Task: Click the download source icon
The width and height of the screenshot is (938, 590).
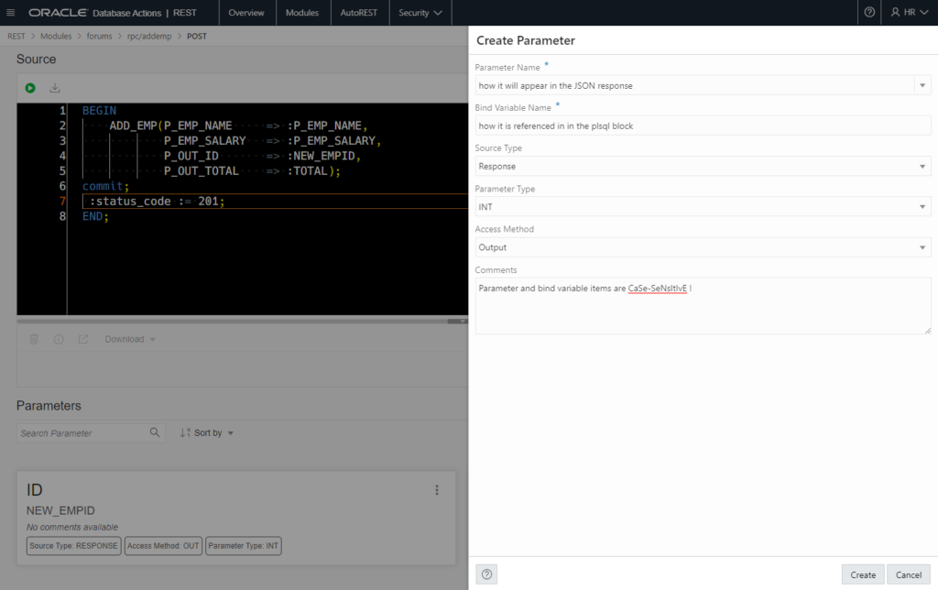Action: 55,88
